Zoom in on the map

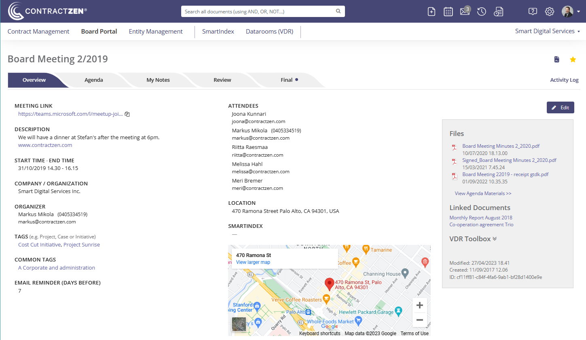[419, 305]
